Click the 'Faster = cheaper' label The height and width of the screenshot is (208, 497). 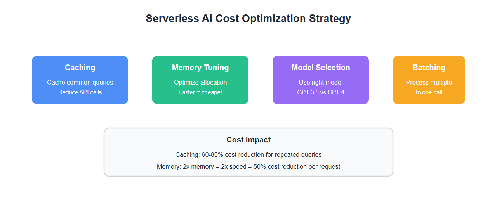pos(200,92)
